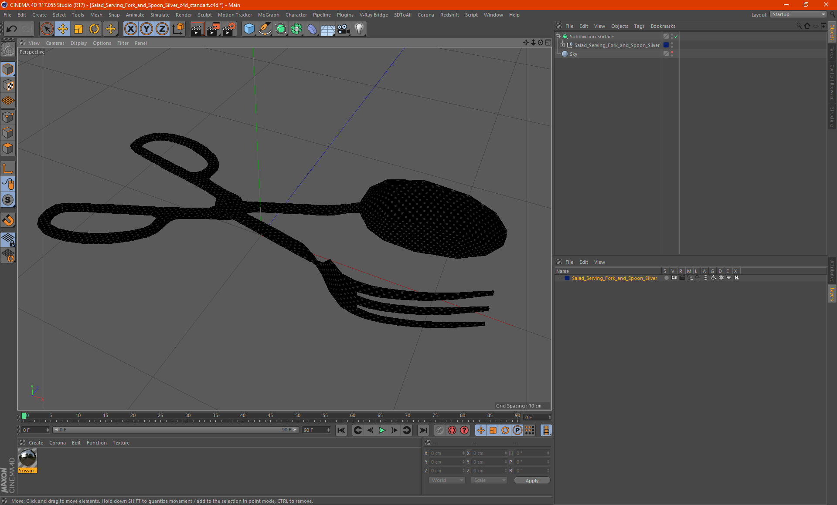This screenshot has height=505, width=837.
Task: Activate the Rotate tool
Action: point(94,29)
